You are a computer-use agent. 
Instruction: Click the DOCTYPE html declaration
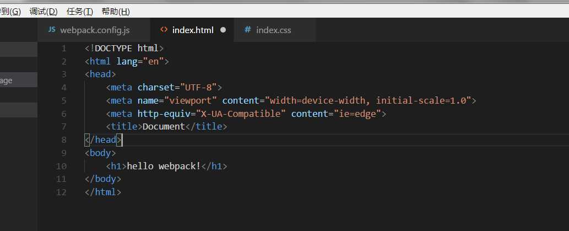pyautogui.click(x=124, y=49)
